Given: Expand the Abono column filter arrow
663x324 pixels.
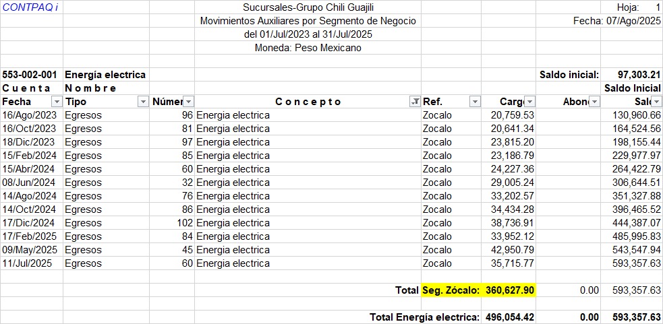Looking at the screenshot, I should [594, 102].
